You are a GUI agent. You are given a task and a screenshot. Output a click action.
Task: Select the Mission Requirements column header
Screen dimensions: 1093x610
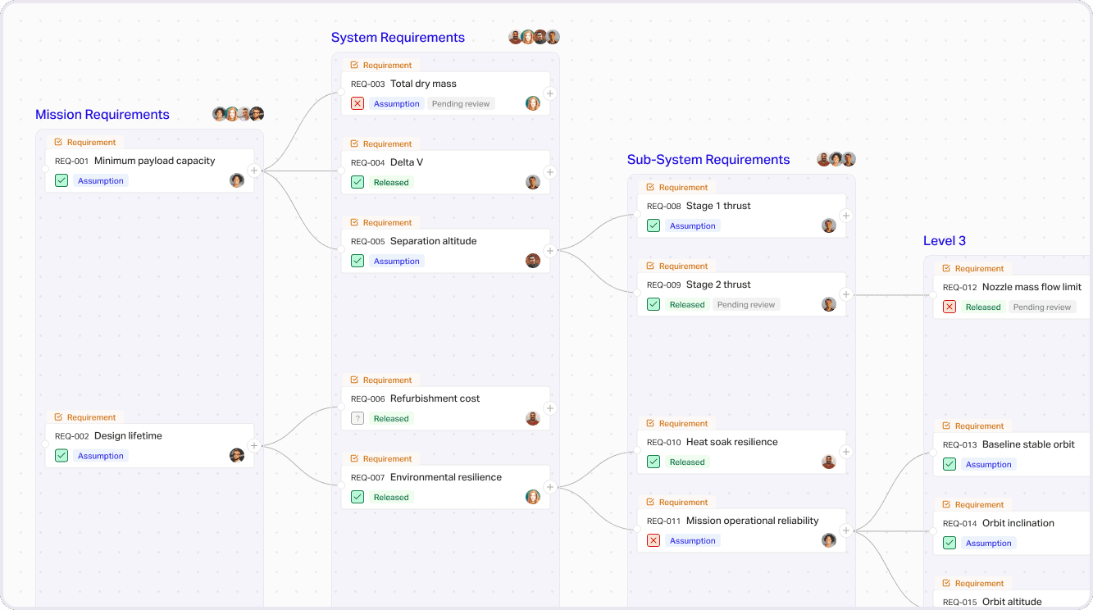[x=102, y=114]
